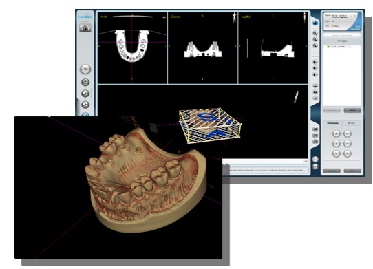Image resolution: width=373 pixels, height=269 pixels.
Task: Select the A direction button
Action: (x=336, y=133)
